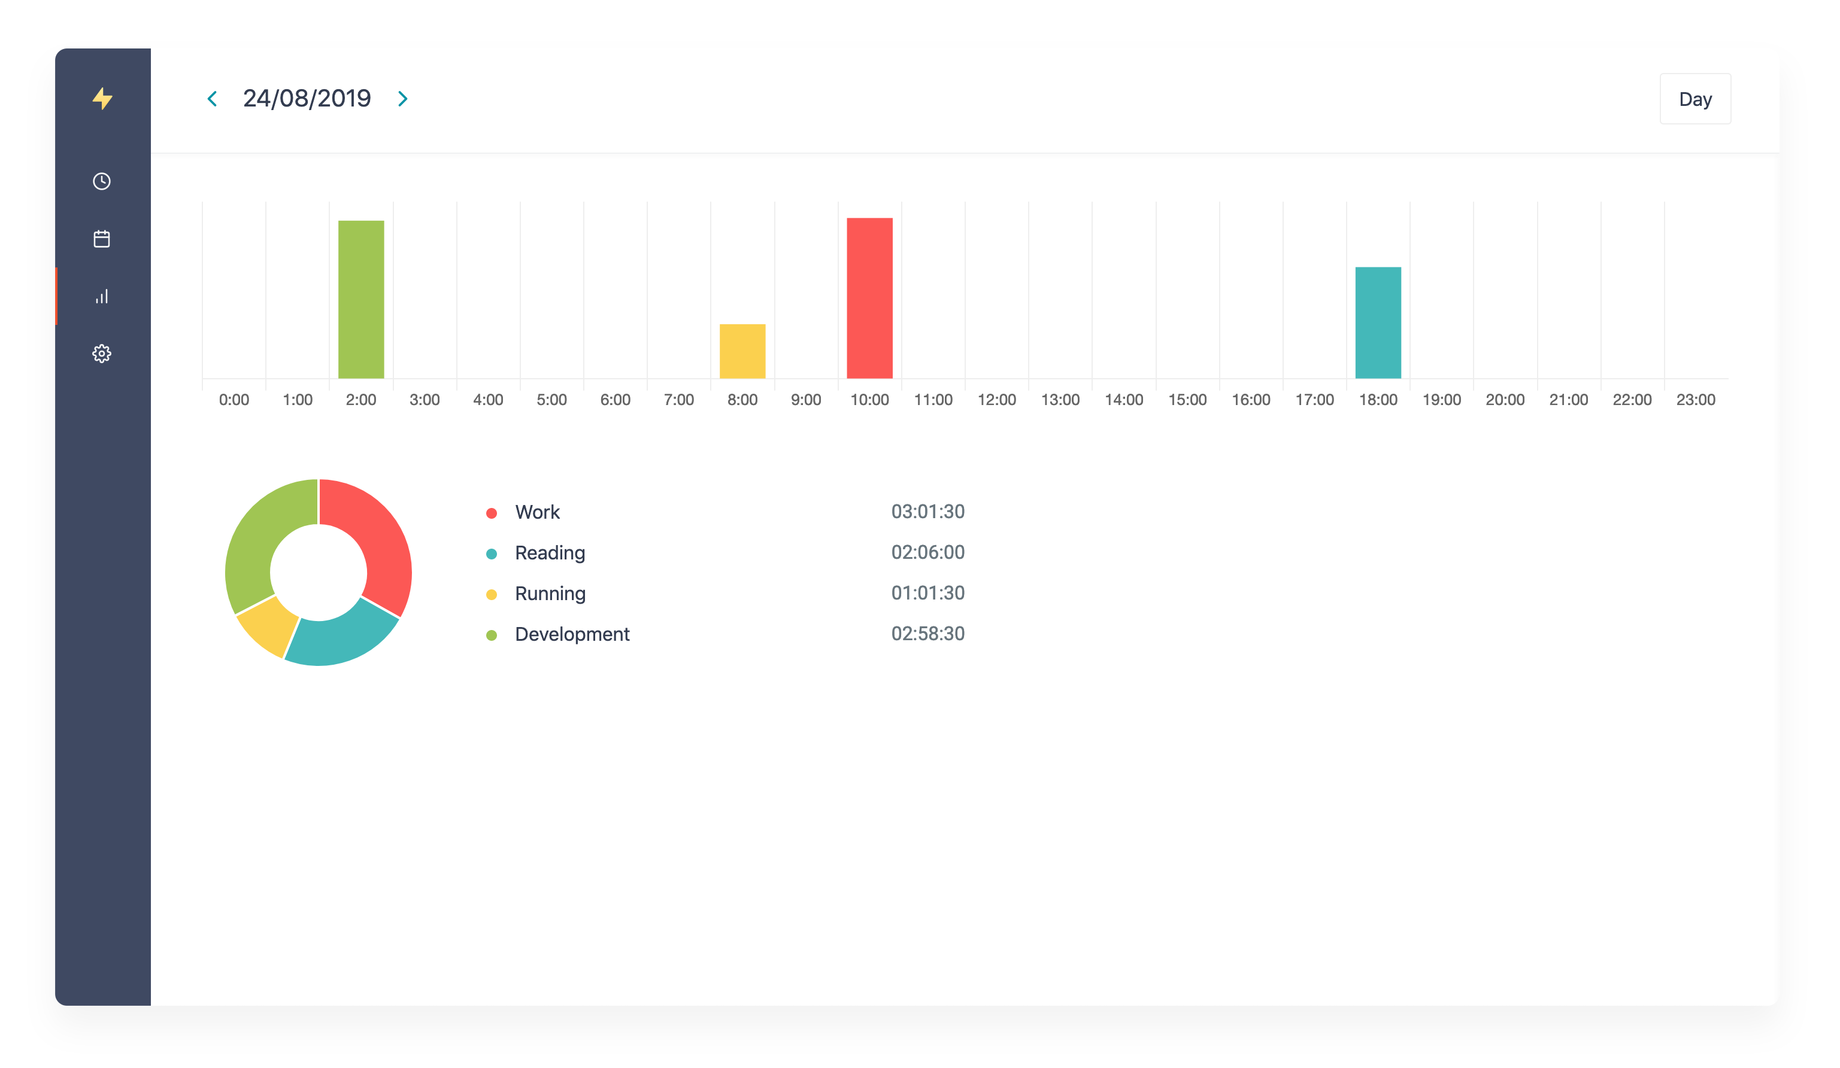The height and width of the screenshot is (1068, 1840).
Task: Select the bar chart reports icon
Action: pos(102,296)
